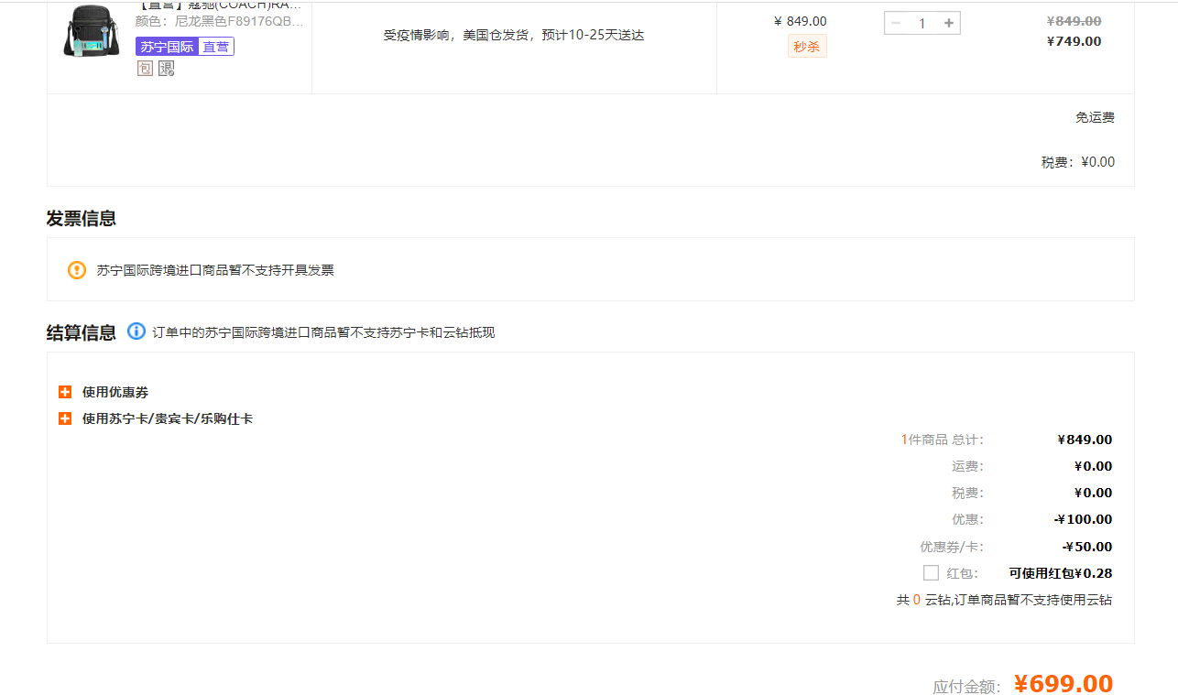Viewport: 1178px width, 695px height.
Task: Increase quantity with plus button
Action: (949, 23)
